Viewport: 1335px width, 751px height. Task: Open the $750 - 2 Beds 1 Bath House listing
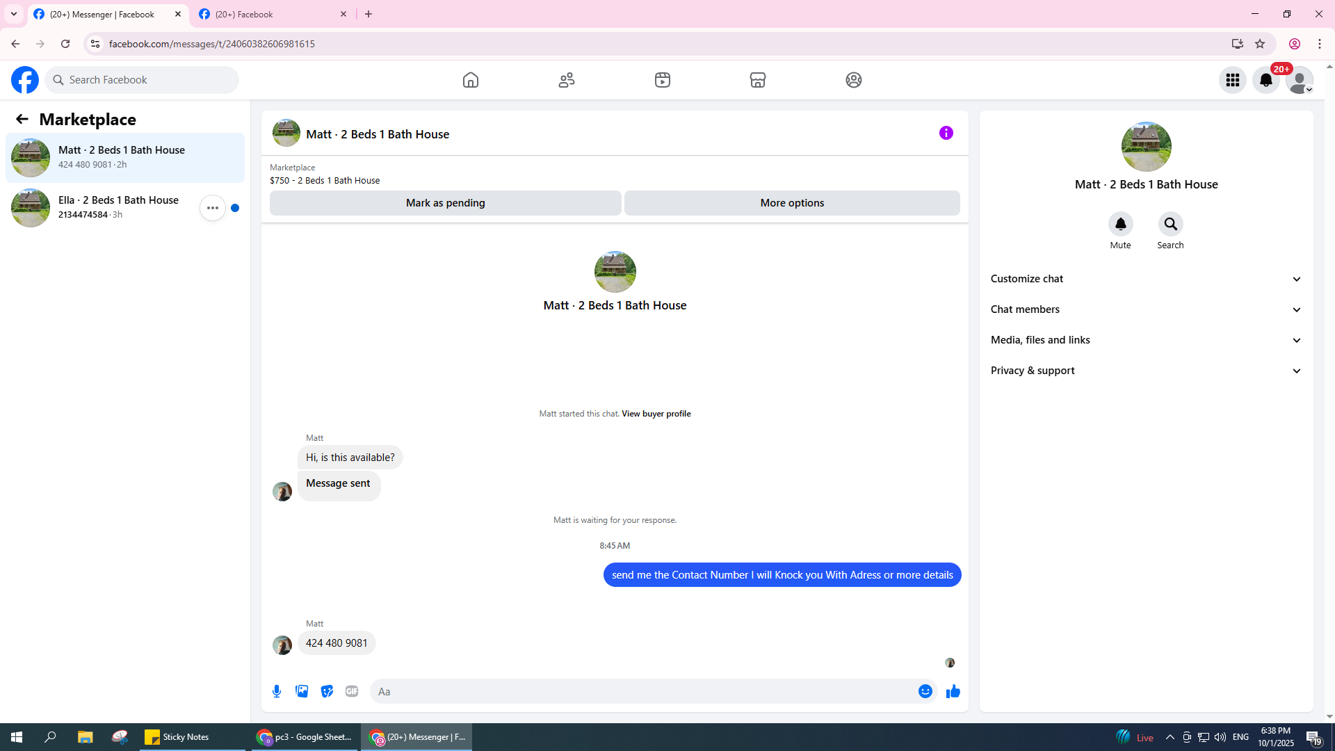click(x=325, y=181)
